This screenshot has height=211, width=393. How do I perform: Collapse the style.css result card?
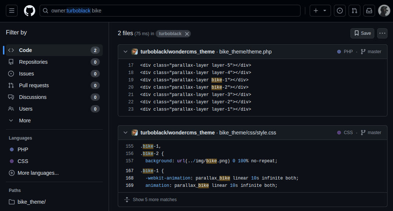coord(125,133)
